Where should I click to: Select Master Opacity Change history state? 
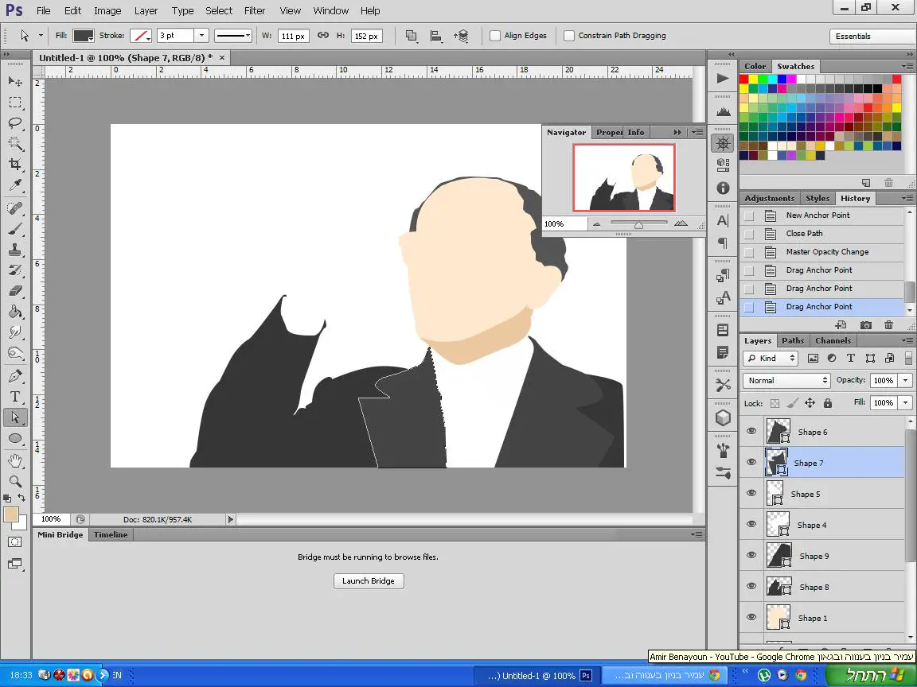(x=827, y=252)
